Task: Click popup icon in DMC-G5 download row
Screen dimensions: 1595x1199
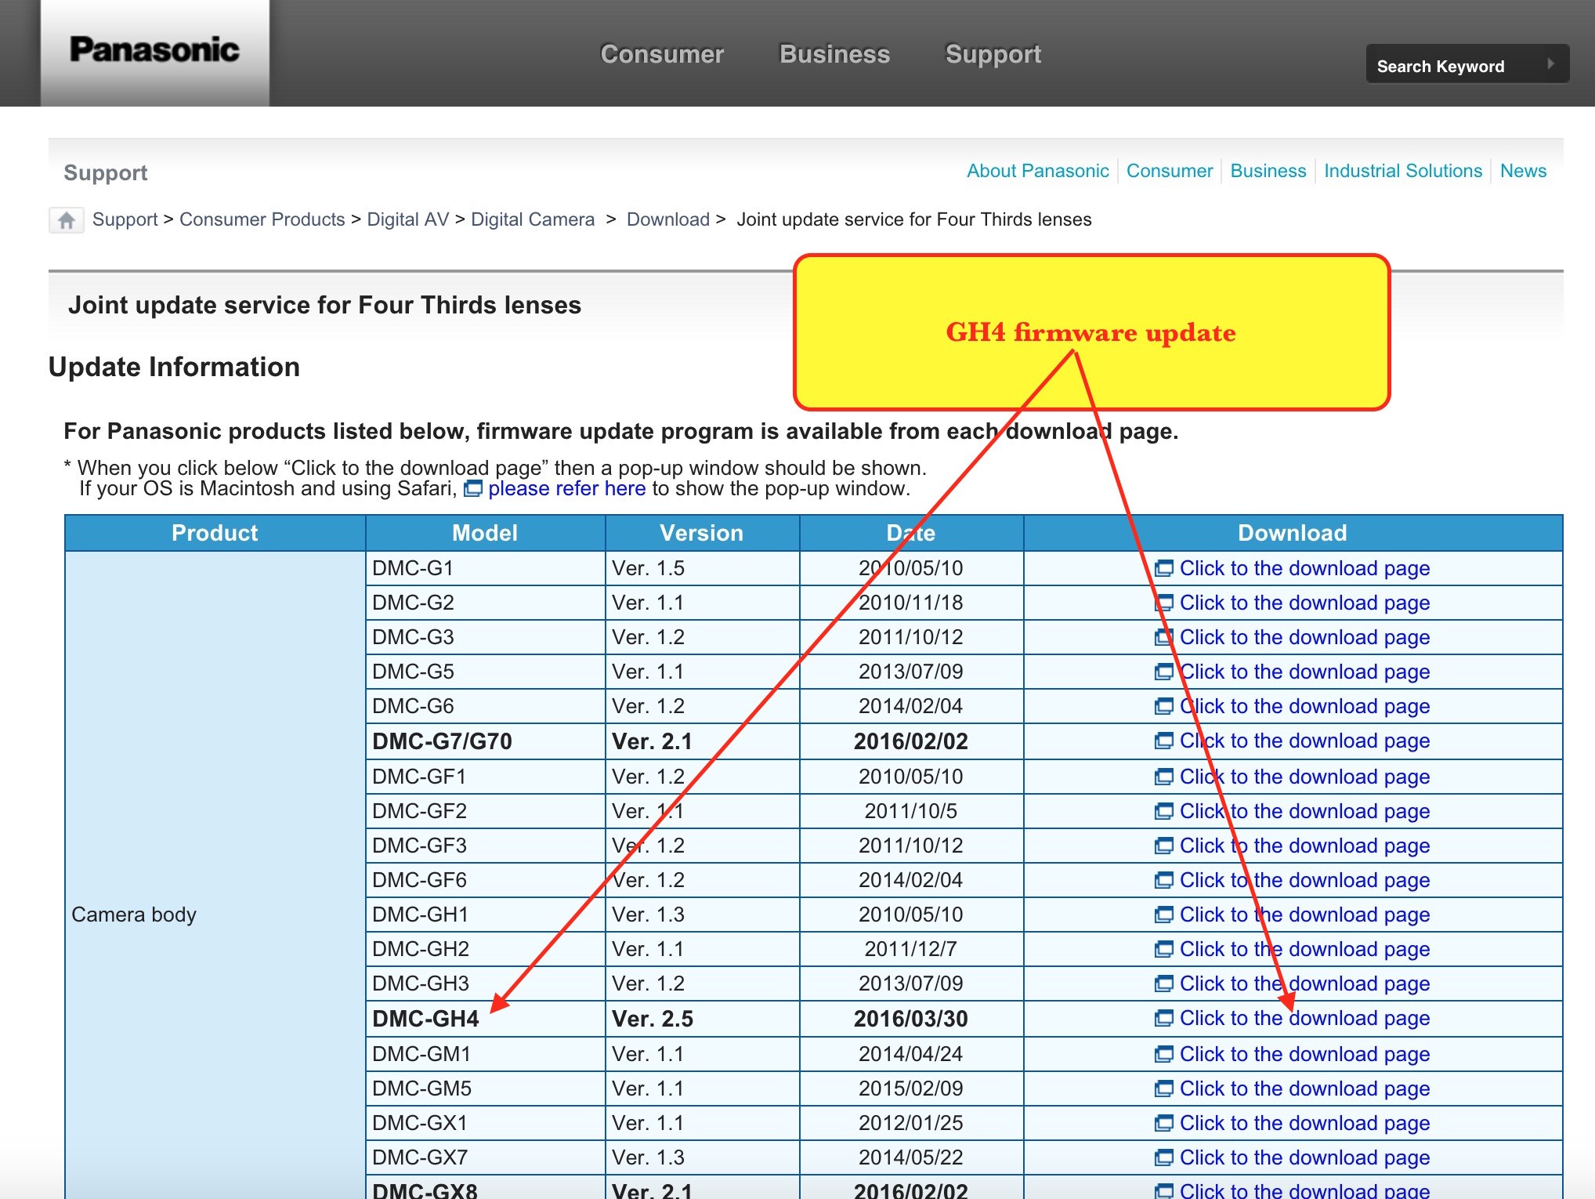Action: coord(1164,672)
